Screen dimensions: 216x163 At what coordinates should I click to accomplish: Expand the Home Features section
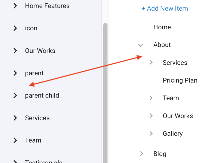tap(15, 6)
